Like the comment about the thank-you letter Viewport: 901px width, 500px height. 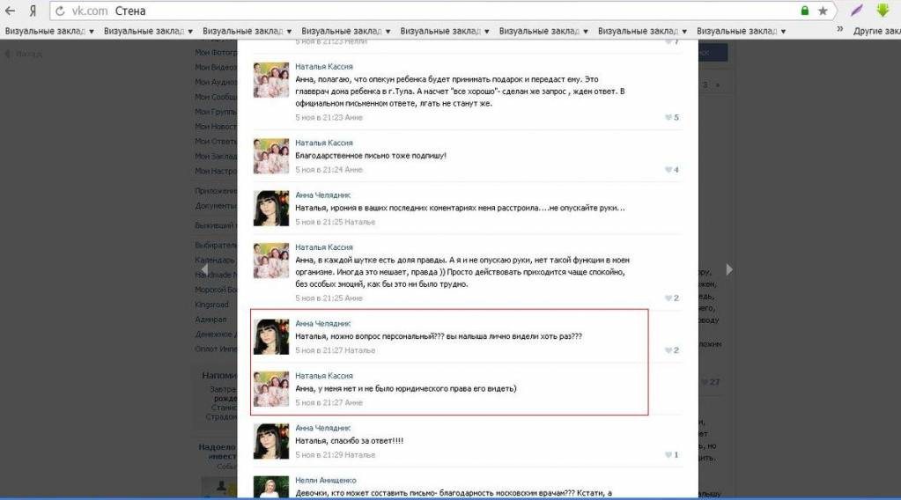pyautogui.click(x=670, y=169)
